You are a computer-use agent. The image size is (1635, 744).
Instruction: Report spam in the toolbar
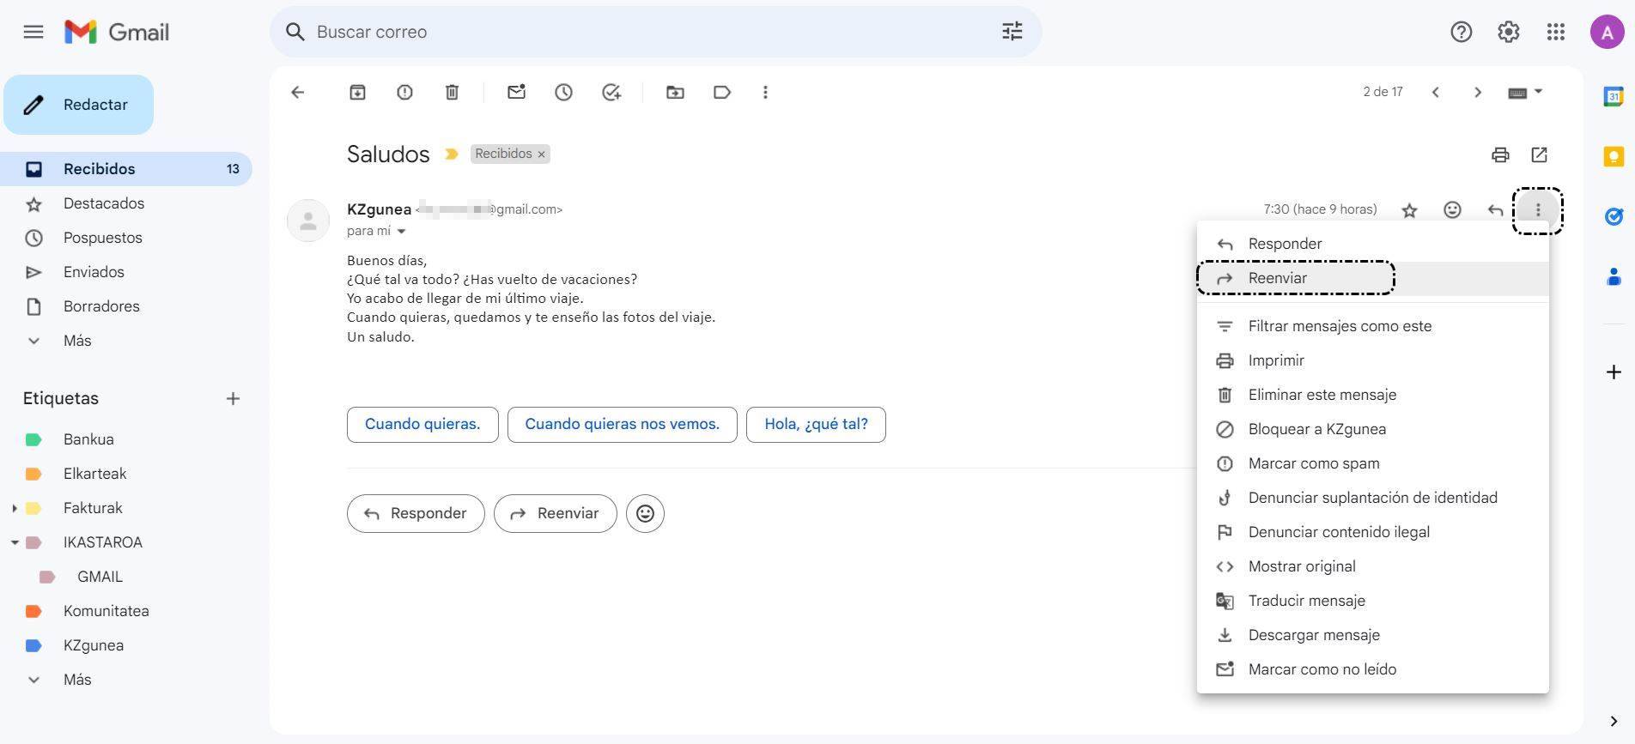coord(404,92)
